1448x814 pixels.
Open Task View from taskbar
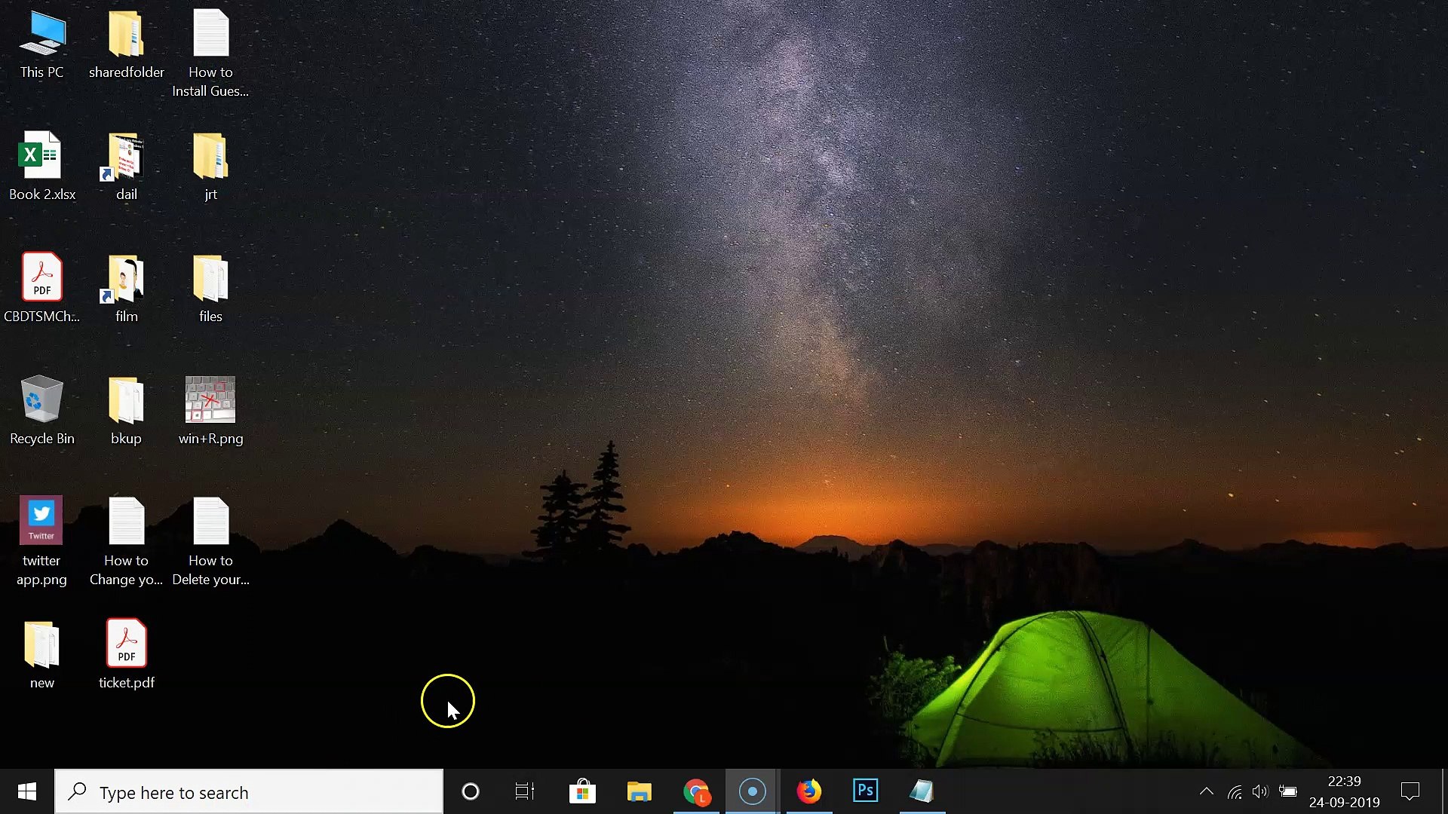point(525,791)
